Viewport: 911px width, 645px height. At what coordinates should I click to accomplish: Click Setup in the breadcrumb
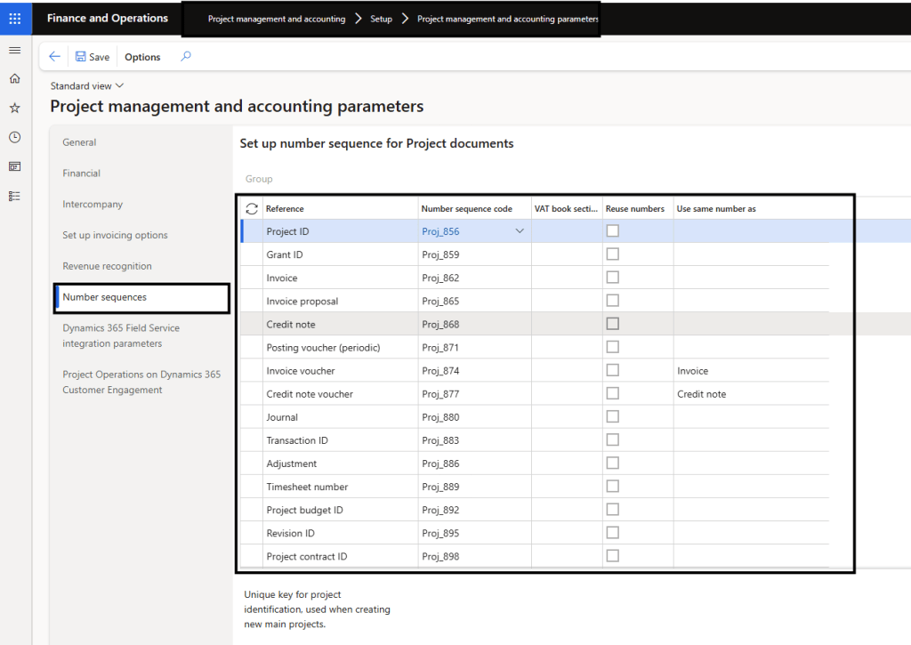(x=381, y=19)
